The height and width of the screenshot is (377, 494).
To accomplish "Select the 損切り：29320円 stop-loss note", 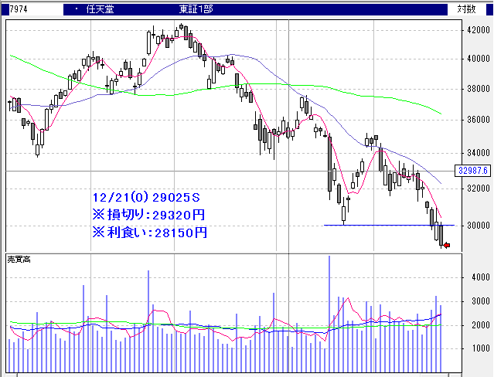I will pyautogui.click(x=148, y=214).
